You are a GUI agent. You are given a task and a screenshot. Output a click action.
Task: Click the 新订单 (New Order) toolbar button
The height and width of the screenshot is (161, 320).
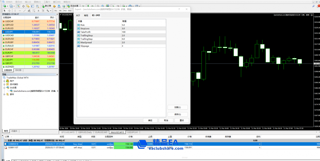[46, 6]
